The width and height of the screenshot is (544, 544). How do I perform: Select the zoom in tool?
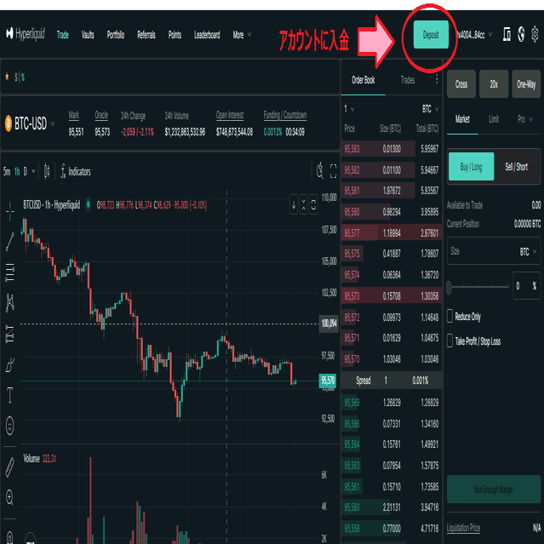(10, 497)
